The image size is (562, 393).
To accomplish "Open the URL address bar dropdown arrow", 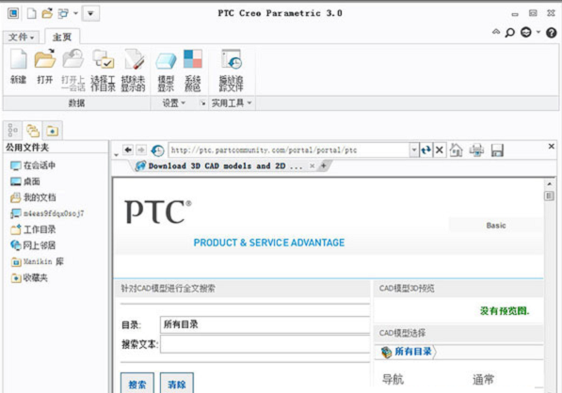I will click(414, 150).
